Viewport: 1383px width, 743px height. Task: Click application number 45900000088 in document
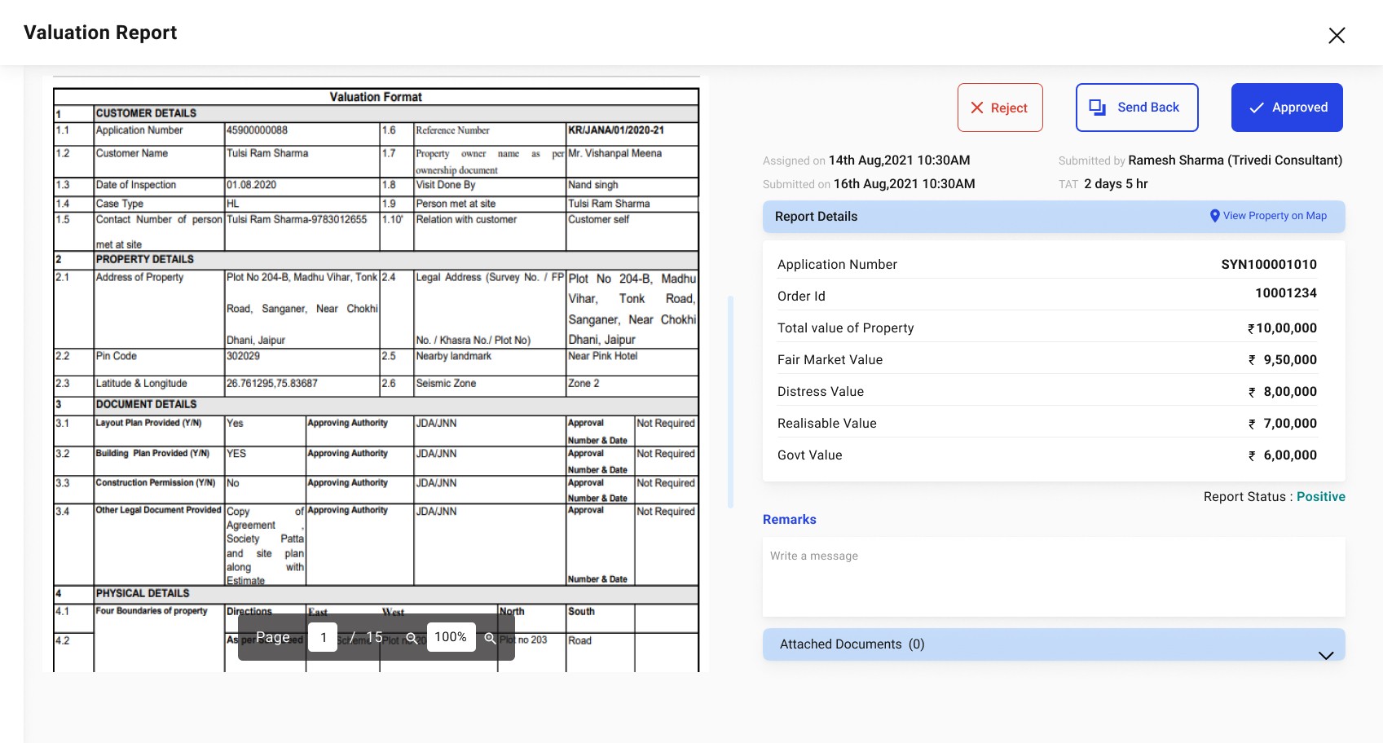tap(257, 130)
